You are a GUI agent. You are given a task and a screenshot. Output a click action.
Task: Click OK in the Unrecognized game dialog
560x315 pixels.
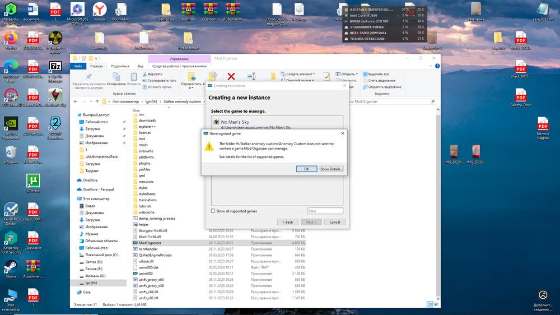306,169
